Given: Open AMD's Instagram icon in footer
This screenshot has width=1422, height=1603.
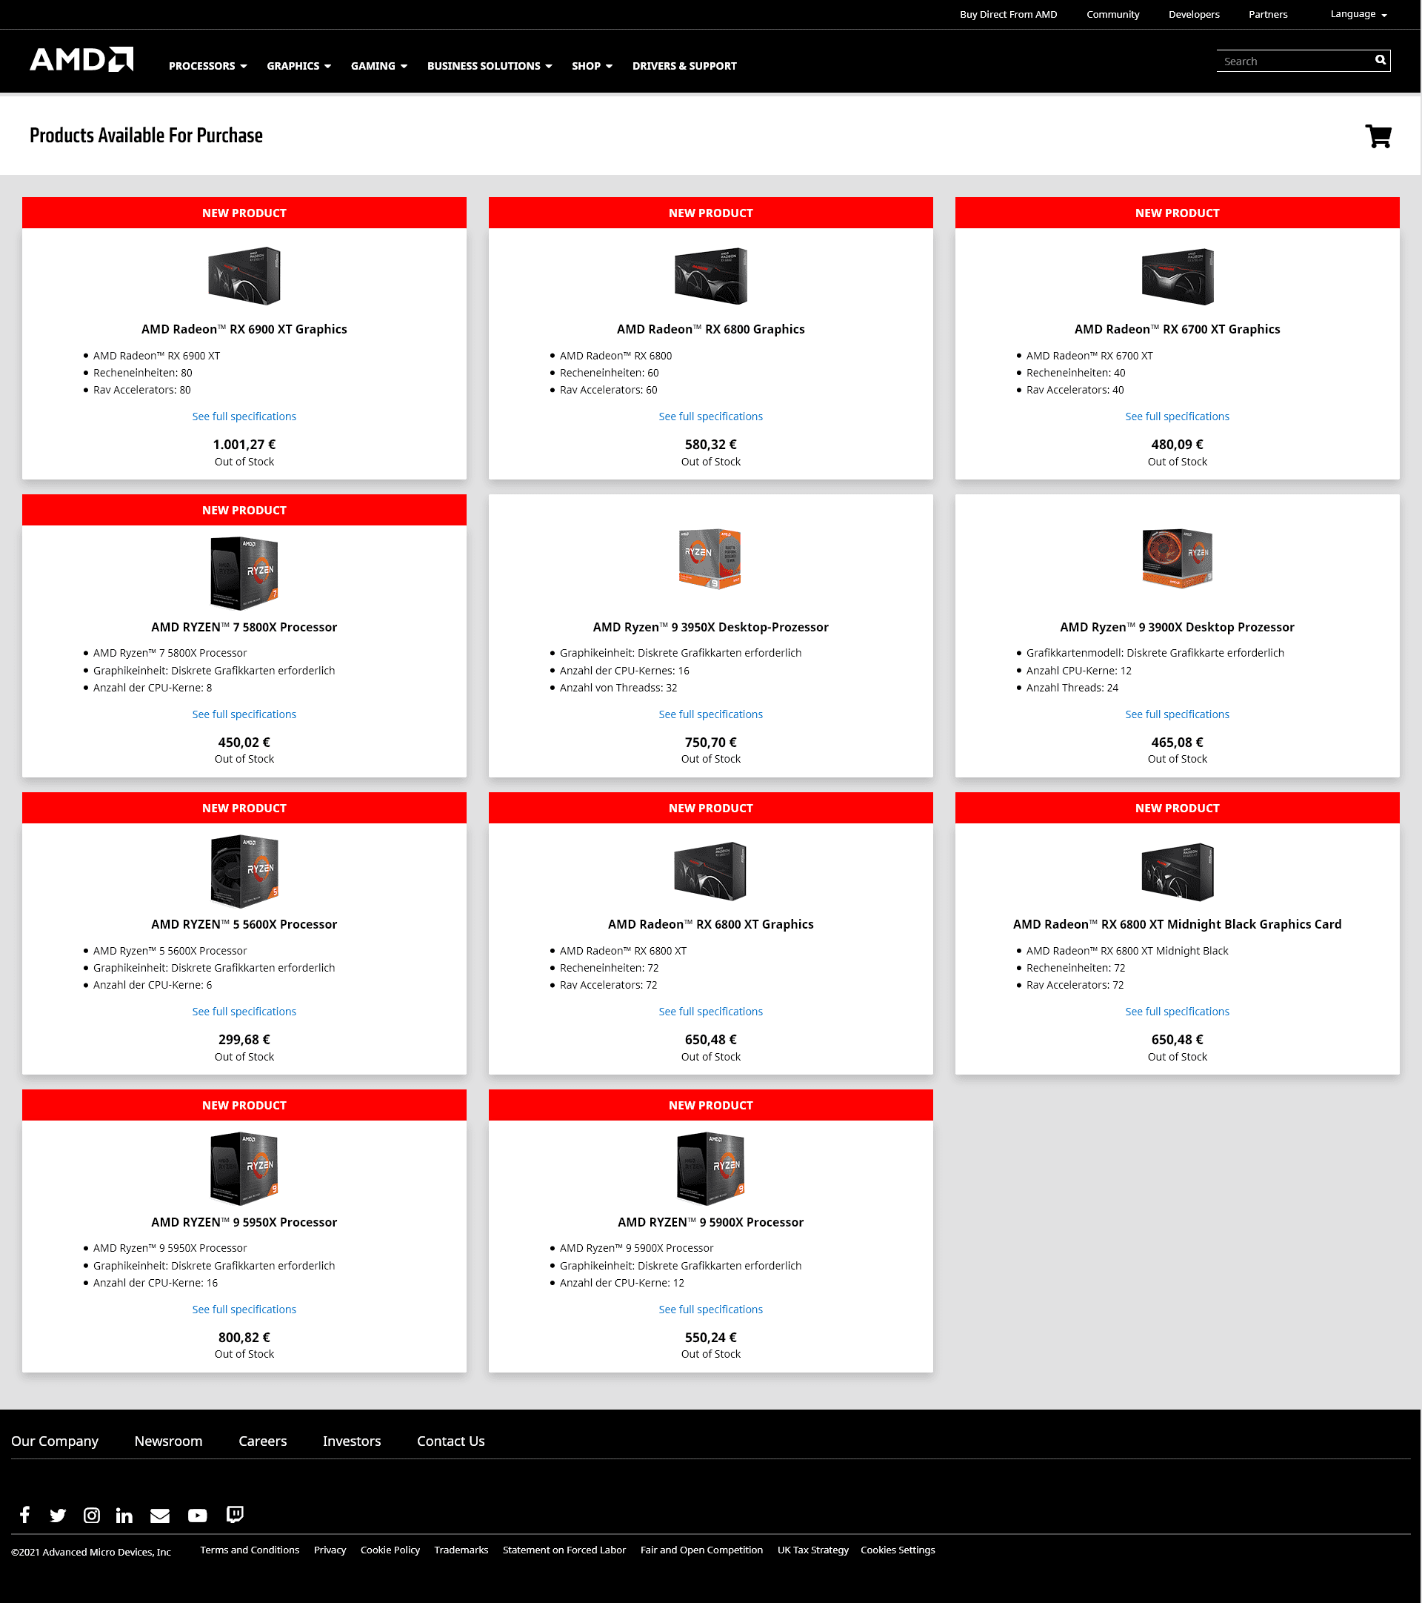Looking at the screenshot, I should click(92, 1515).
